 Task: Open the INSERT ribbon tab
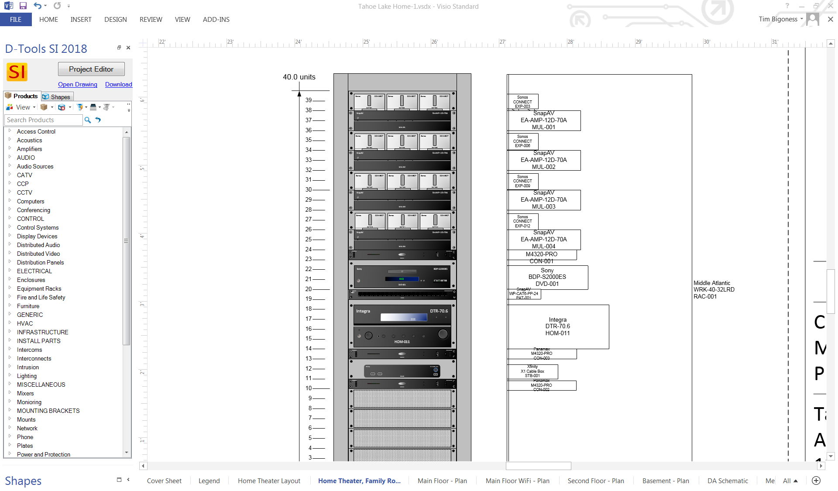[81, 20]
